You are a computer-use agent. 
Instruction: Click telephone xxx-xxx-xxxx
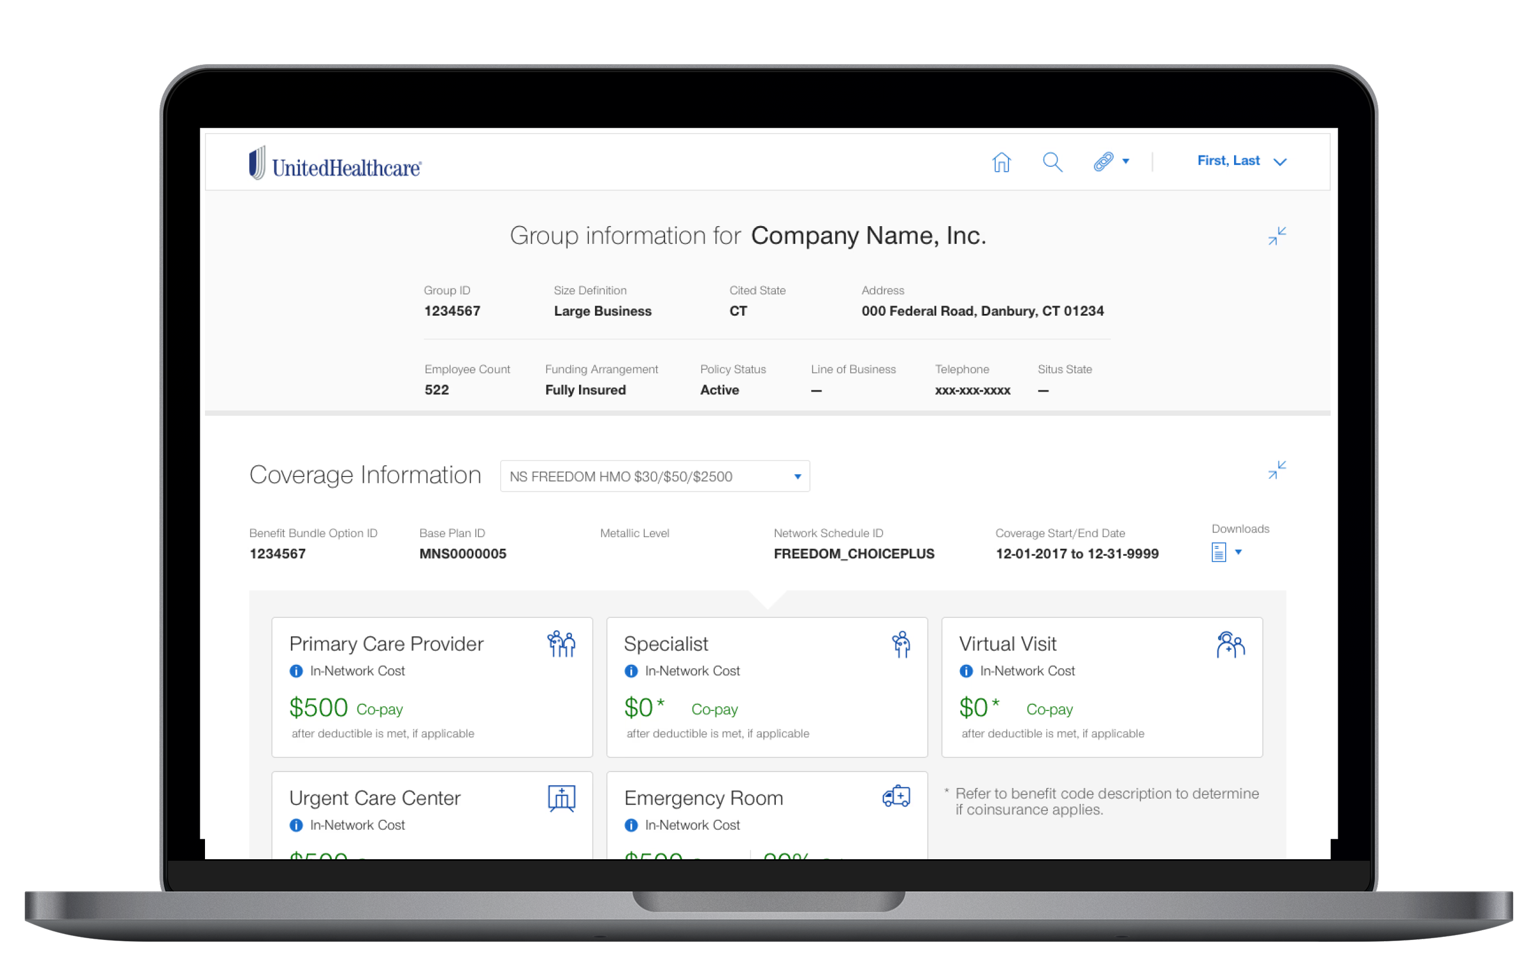coord(972,390)
